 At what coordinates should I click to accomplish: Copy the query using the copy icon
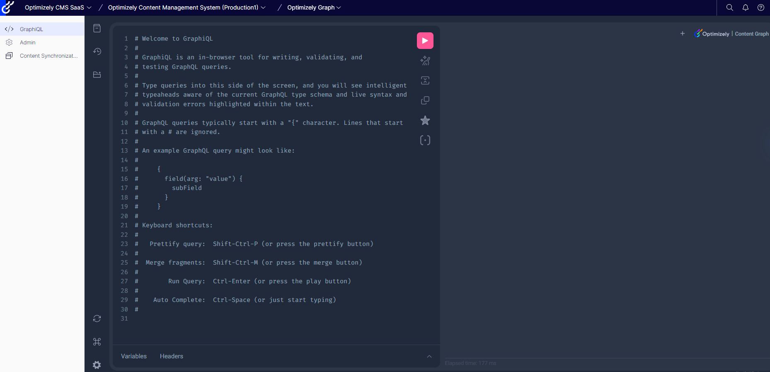(x=425, y=100)
